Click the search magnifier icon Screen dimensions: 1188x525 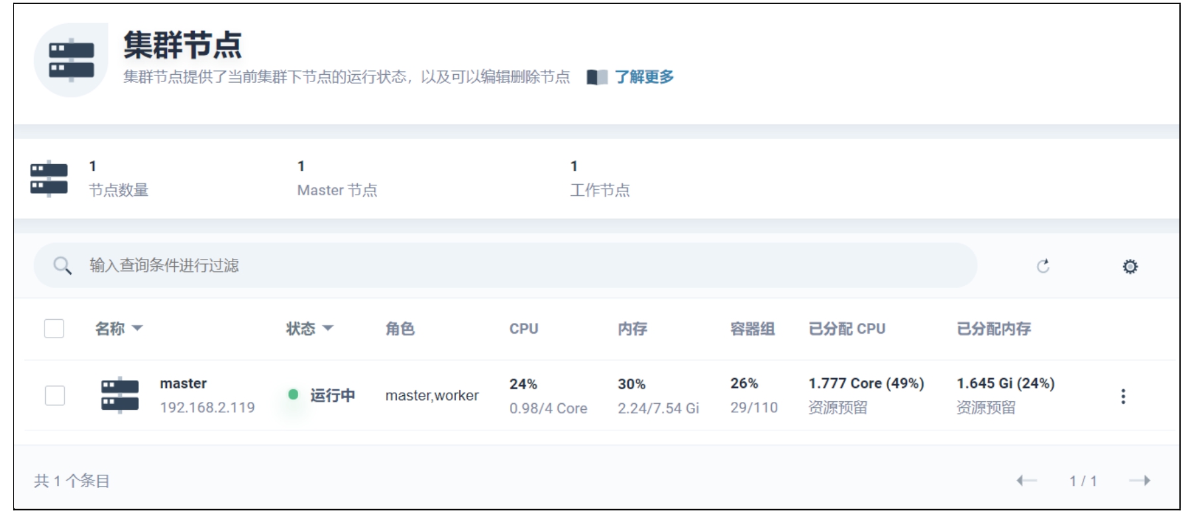62,266
